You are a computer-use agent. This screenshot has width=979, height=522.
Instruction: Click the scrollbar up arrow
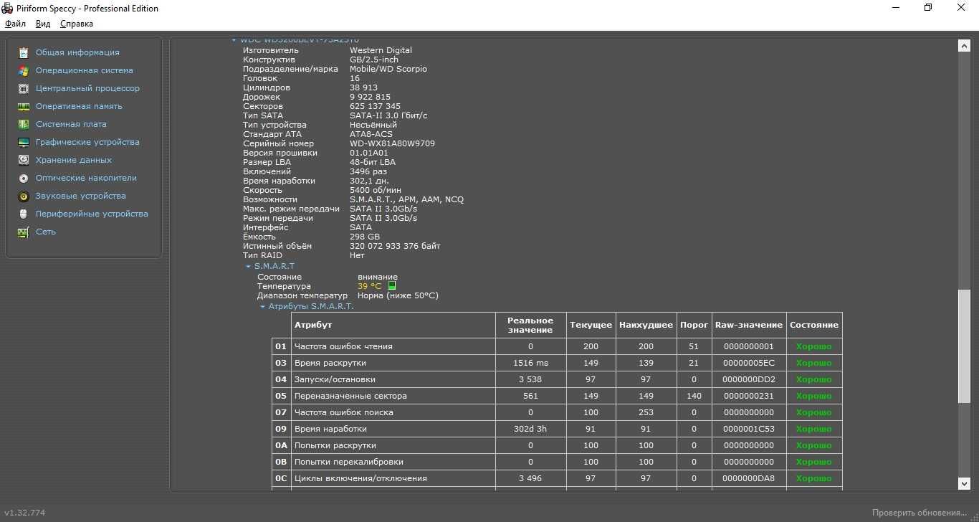964,45
